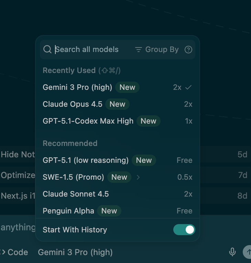Select Penguin Alpha free model

[68, 211]
